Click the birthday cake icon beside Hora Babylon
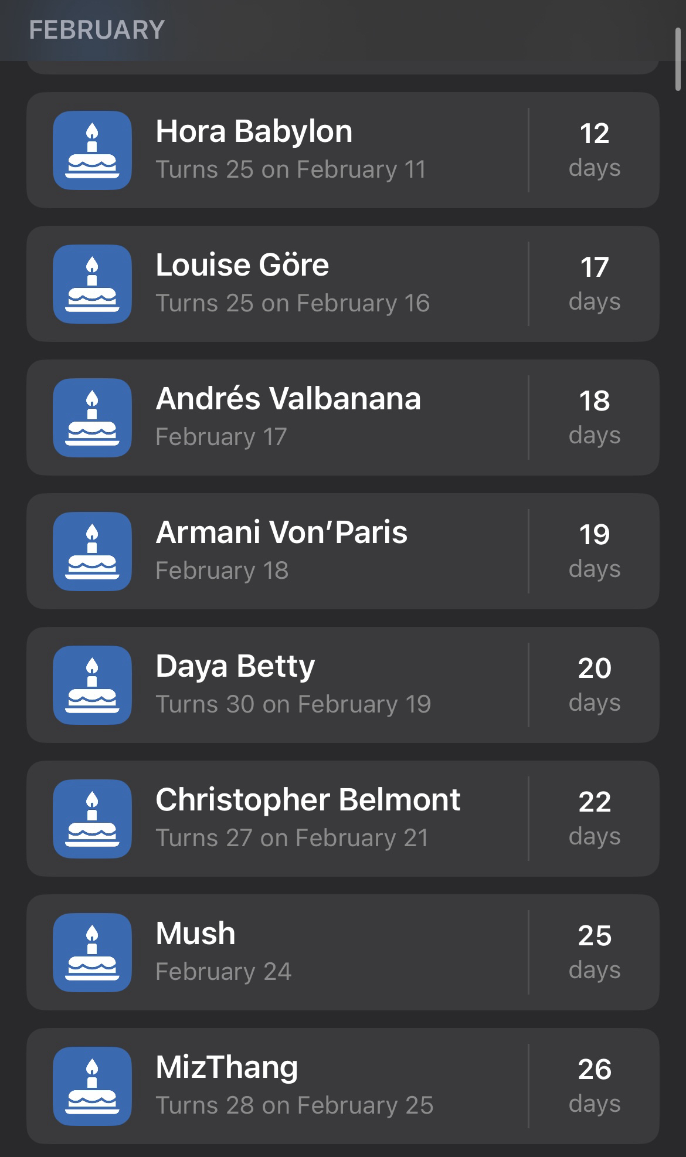Viewport: 686px width, 1157px height. pos(92,150)
